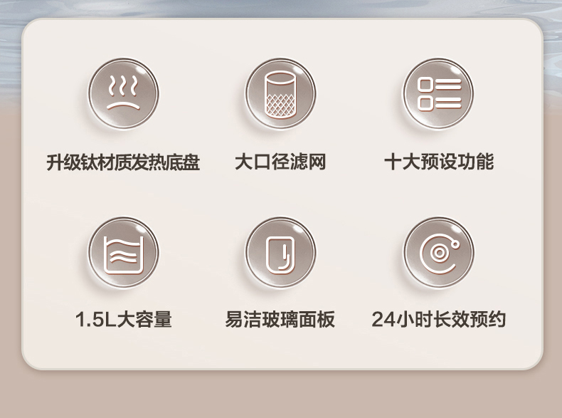The width and height of the screenshot is (562, 418).
Task: Click the 十大预设功能 caption
Action: pos(439,162)
